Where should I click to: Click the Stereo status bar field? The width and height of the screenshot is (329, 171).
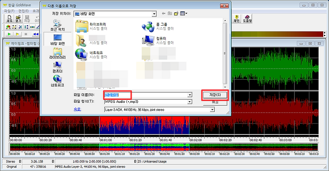point(11,161)
